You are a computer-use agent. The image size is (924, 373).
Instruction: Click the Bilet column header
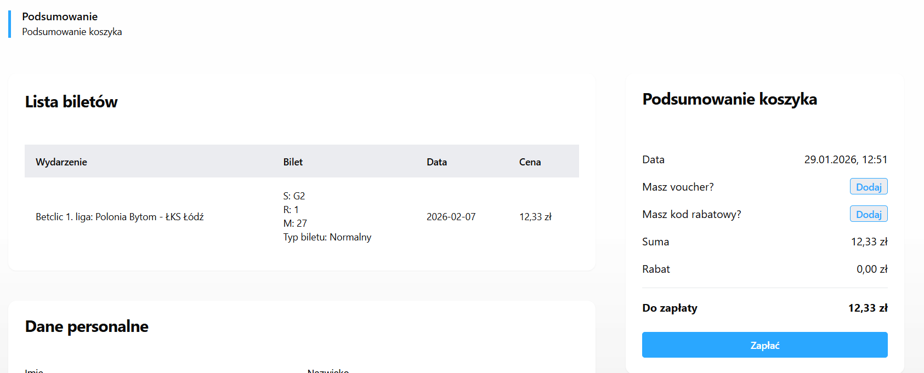coord(293,162)
